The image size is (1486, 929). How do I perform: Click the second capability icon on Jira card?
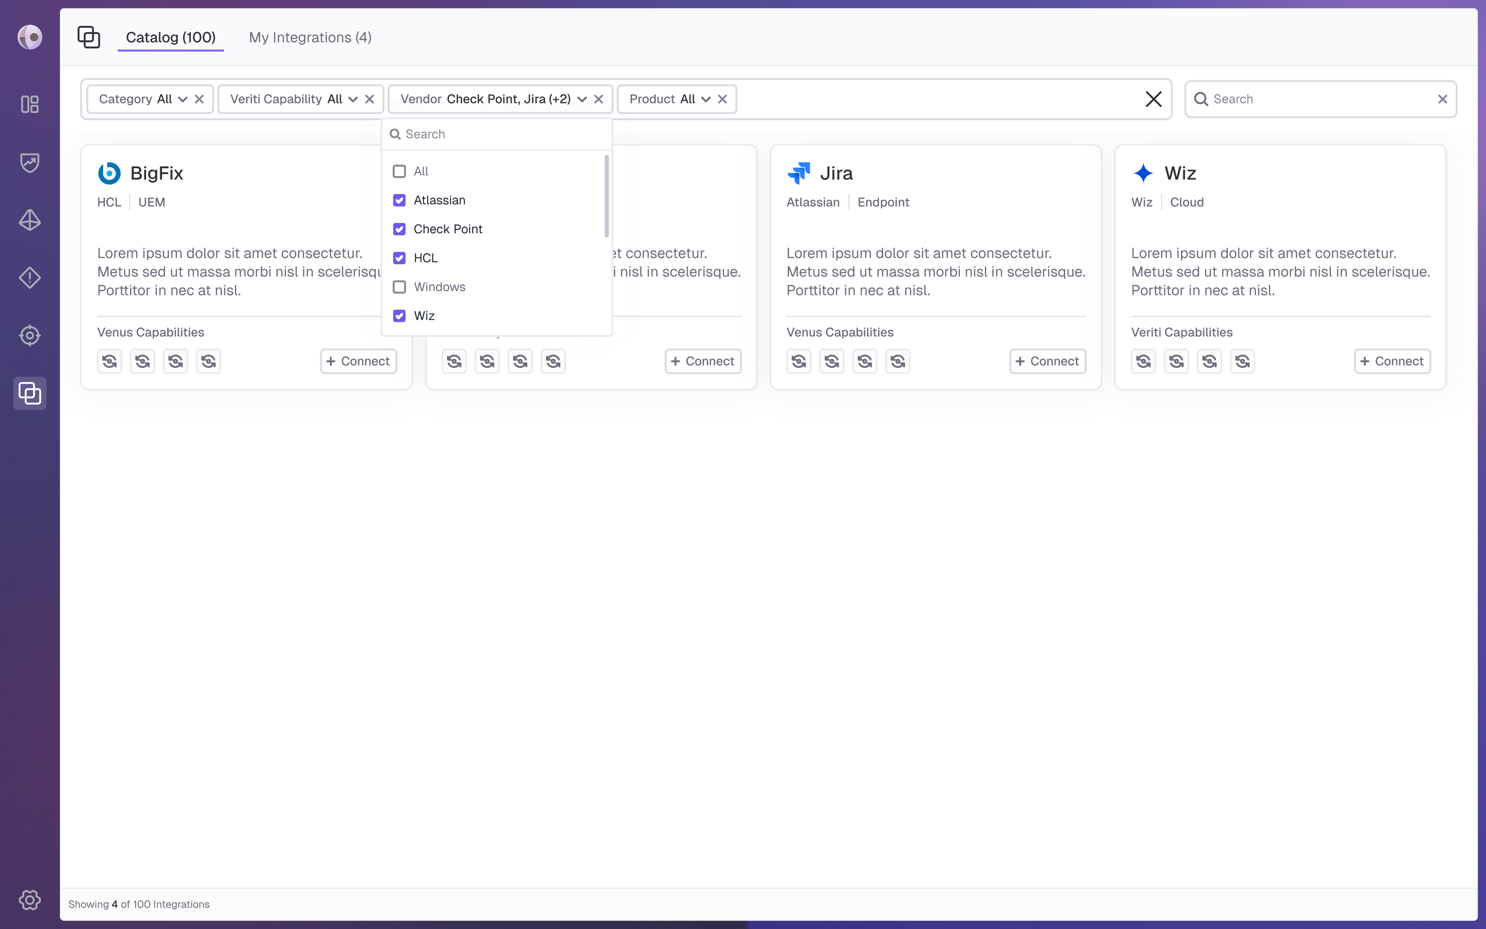coord(832,361)
